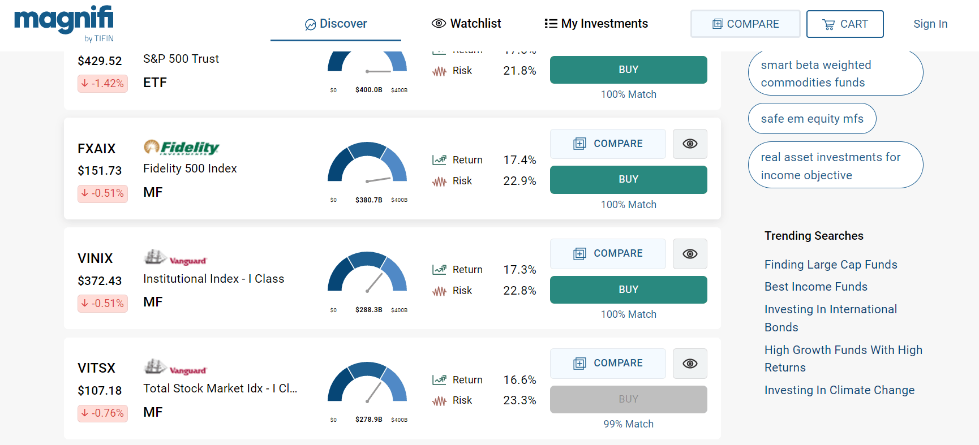Click the disabled BUY button for VITSX

point(628,399)
